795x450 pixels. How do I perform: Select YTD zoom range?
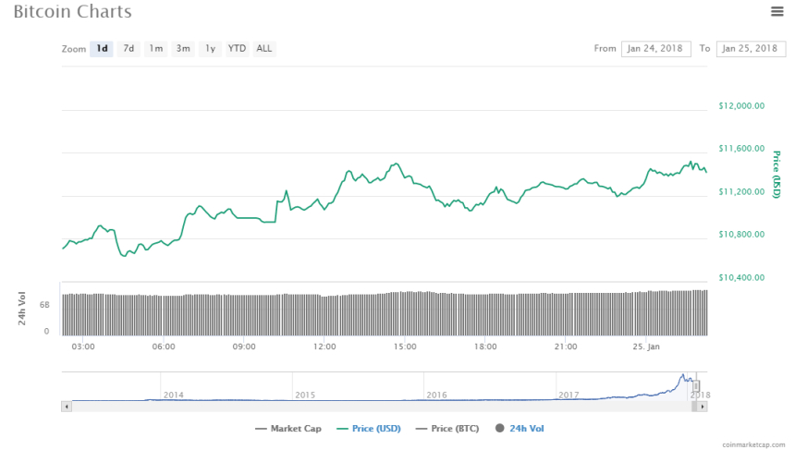(237, 49)
